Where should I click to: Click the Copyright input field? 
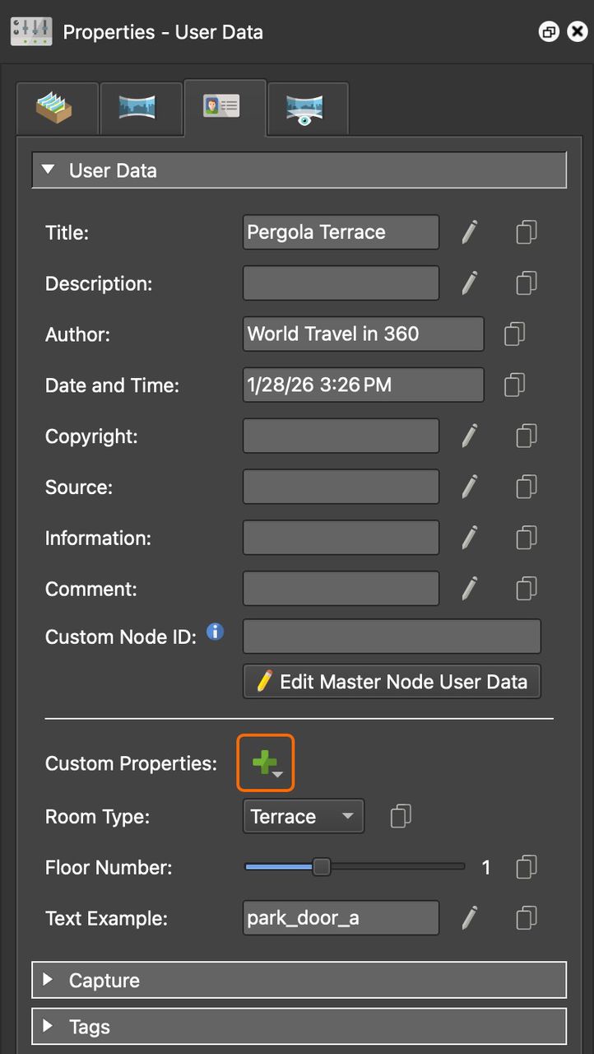click(x=341, y=436)
